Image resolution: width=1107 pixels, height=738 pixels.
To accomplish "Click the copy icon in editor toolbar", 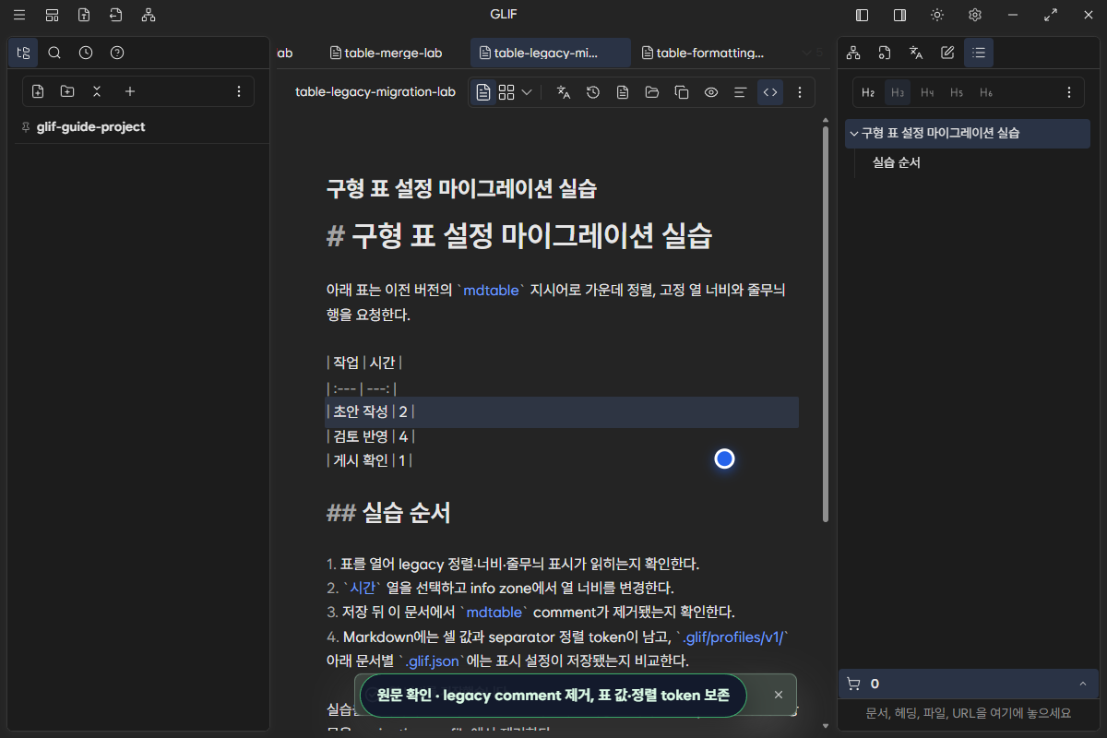I will [x=682, y=92].
